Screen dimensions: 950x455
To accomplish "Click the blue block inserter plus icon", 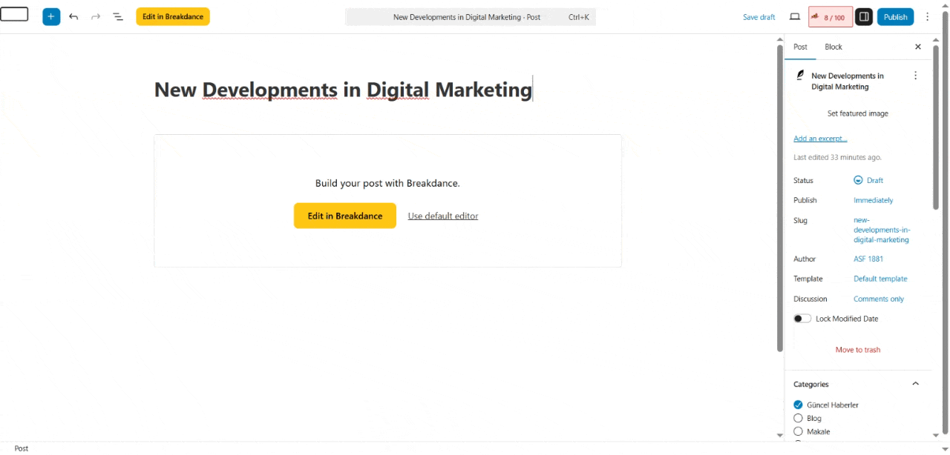I will coord(51,16).
